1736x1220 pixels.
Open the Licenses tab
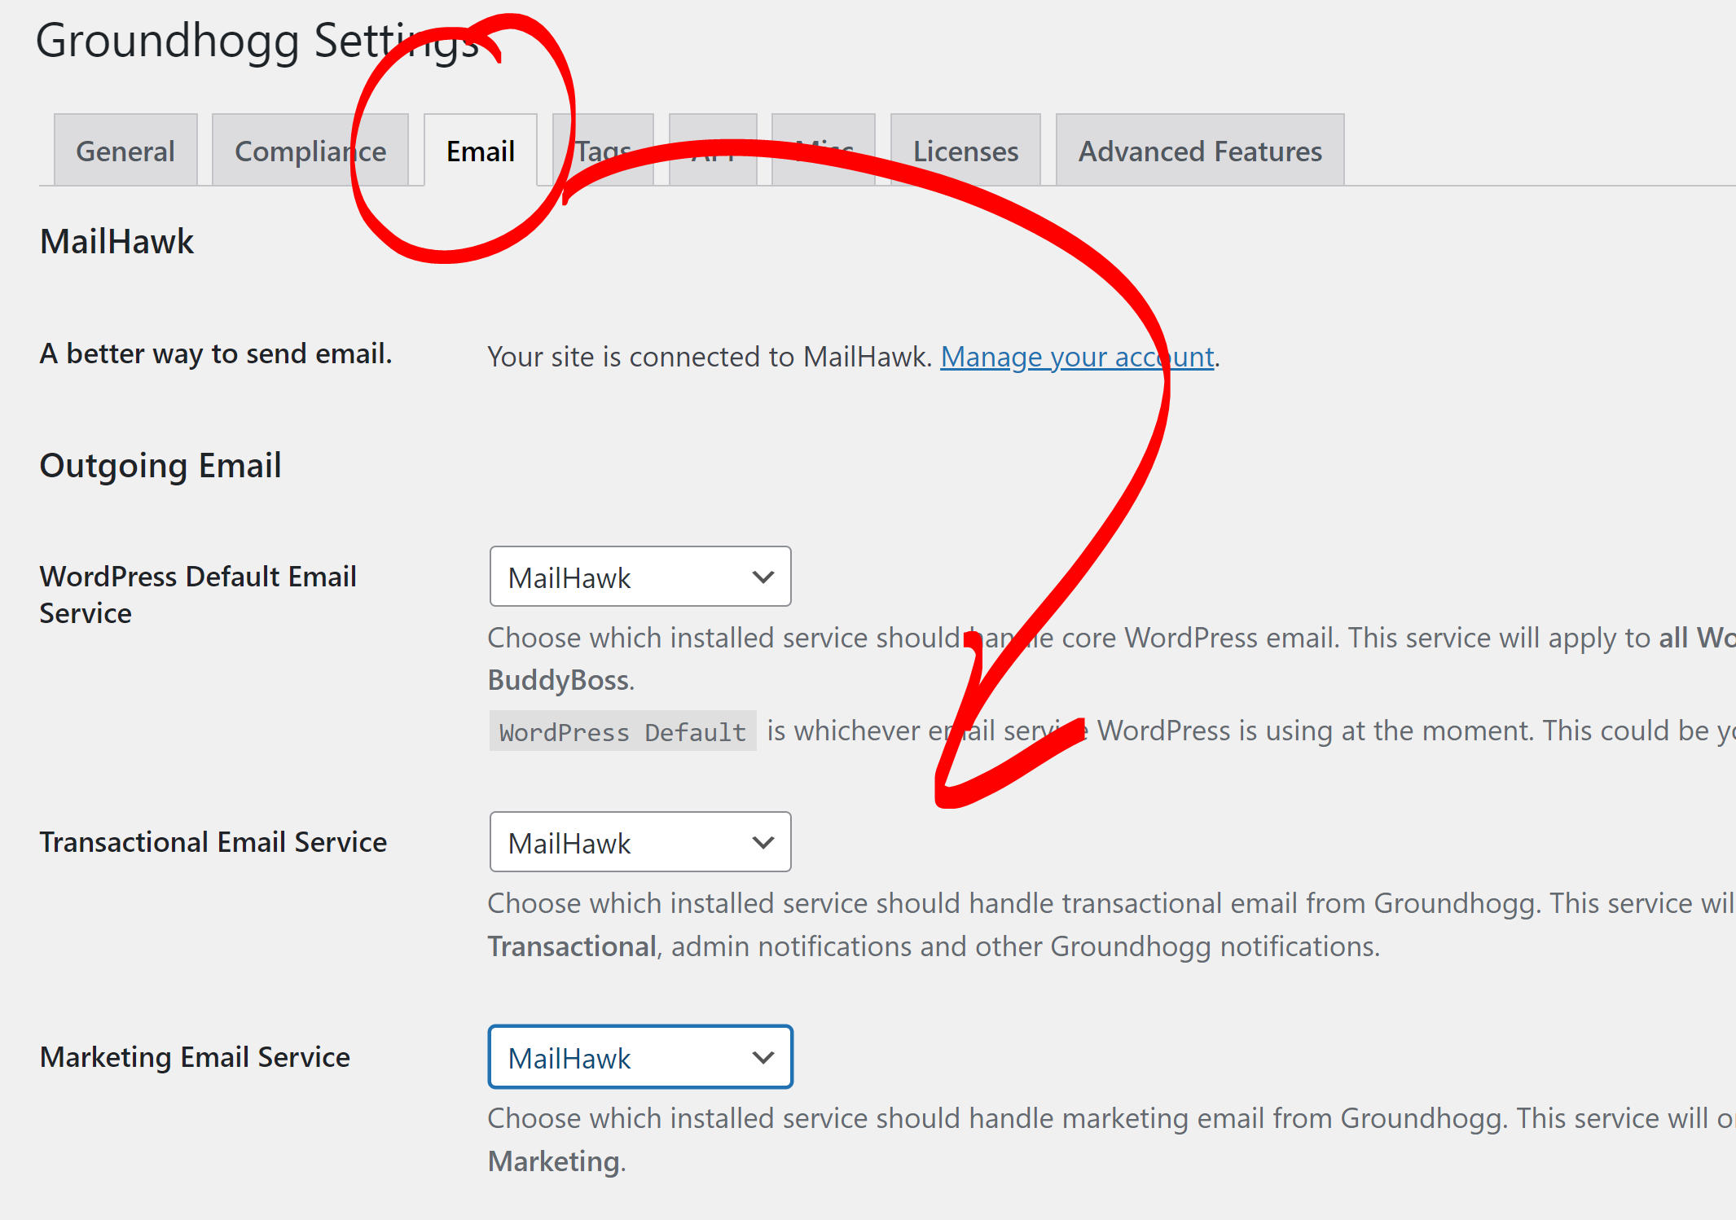click(965, 151)
